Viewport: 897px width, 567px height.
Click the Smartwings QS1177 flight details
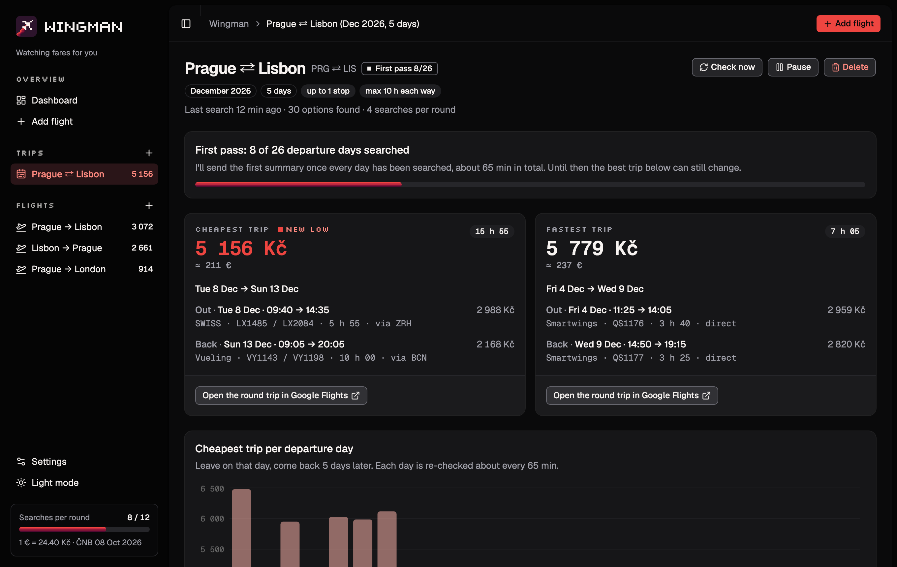(641, 358)
